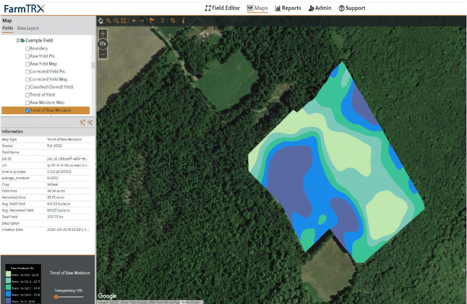Open the Admin menu
The image size is (467, 304).
[x=320, y=8]
